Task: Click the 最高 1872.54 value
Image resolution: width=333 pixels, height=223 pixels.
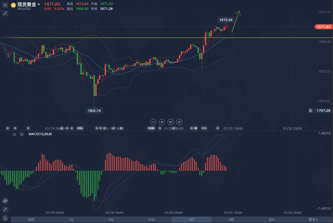Action: point(82,4)
